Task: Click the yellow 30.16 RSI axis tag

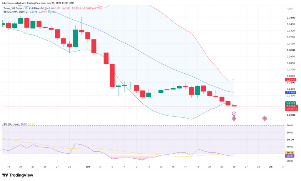Action: pyautogui.click(x=290, y=152)
